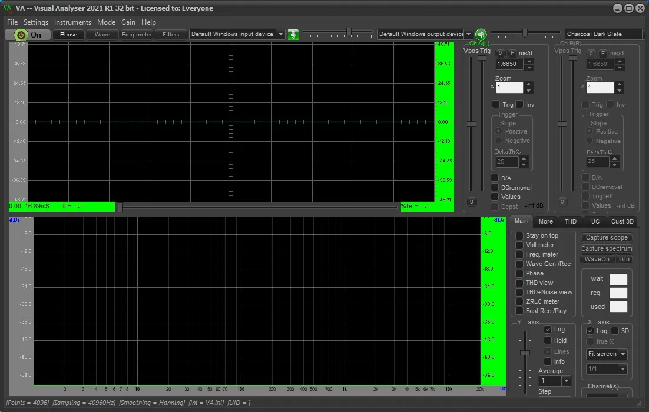Switch to the THD tab
The width and height of the screenshot is (649, 412).
point(570,221)
